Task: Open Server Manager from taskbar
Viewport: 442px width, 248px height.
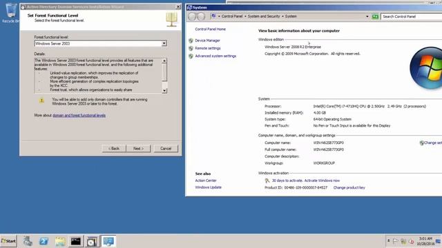Action: pos(28,241)
